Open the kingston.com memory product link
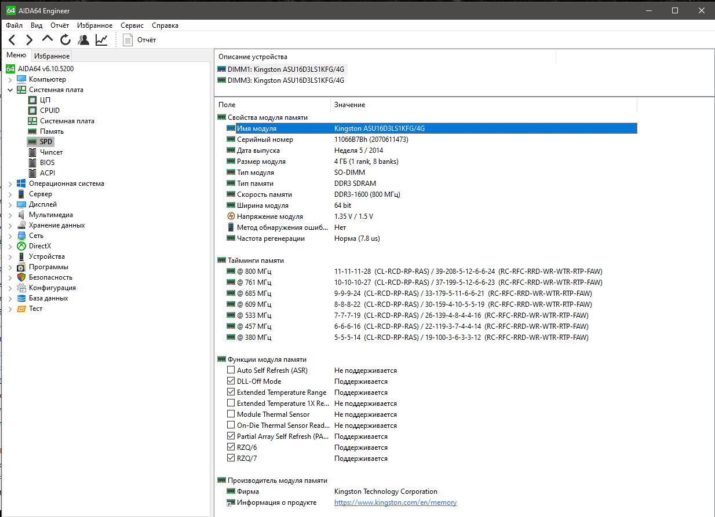The height and width of the screenshot is (517, 715). point(395,503)
